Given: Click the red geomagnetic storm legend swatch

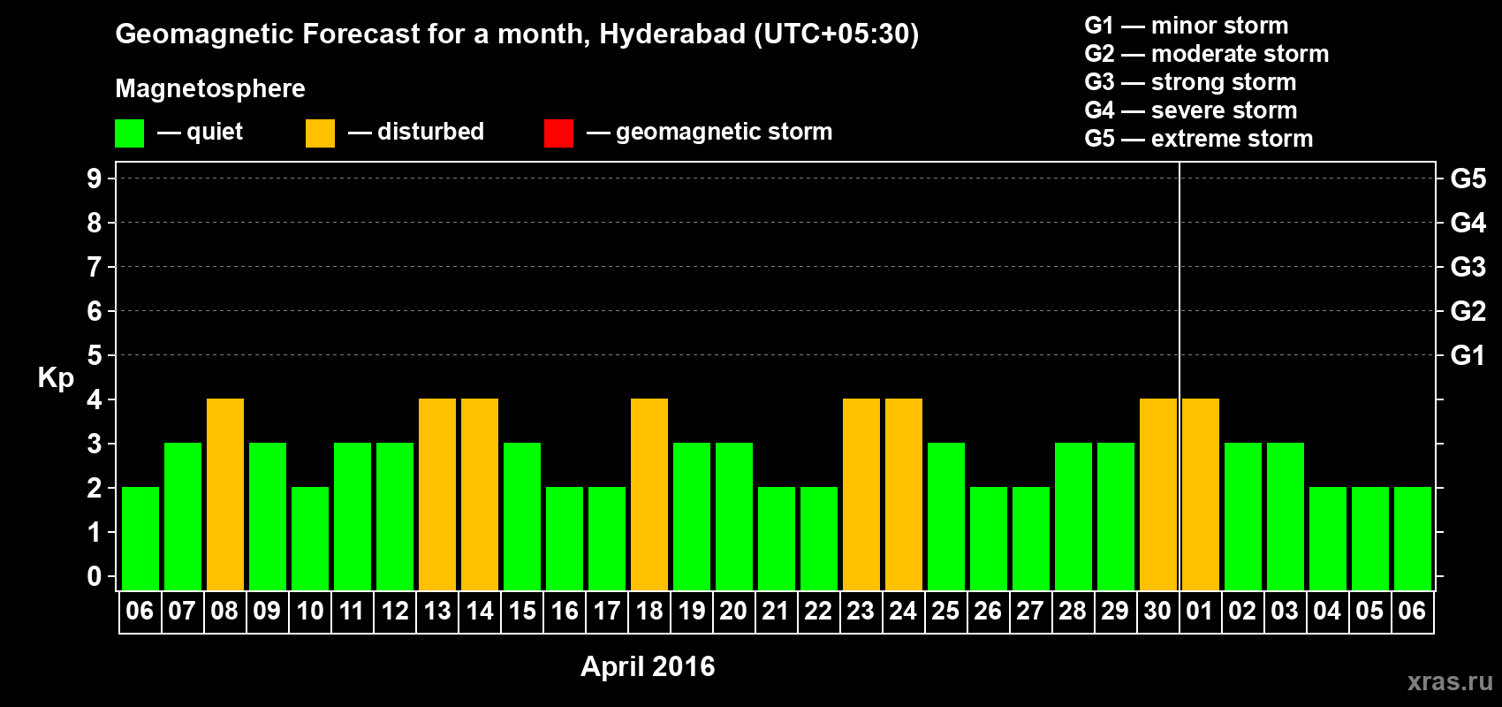Looking at the screenshot, I should [x=558, y=133].
